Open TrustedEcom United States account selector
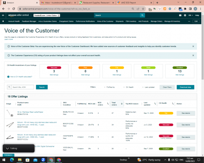This screenshot has width=204, height=163. pos(47,15)
